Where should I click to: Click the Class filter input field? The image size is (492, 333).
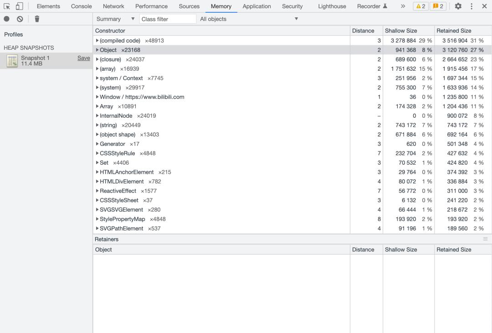168,19
